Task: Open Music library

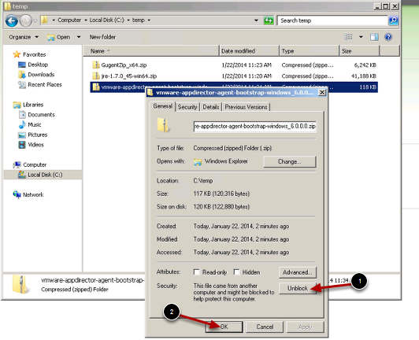Action: tap(35, 124)
